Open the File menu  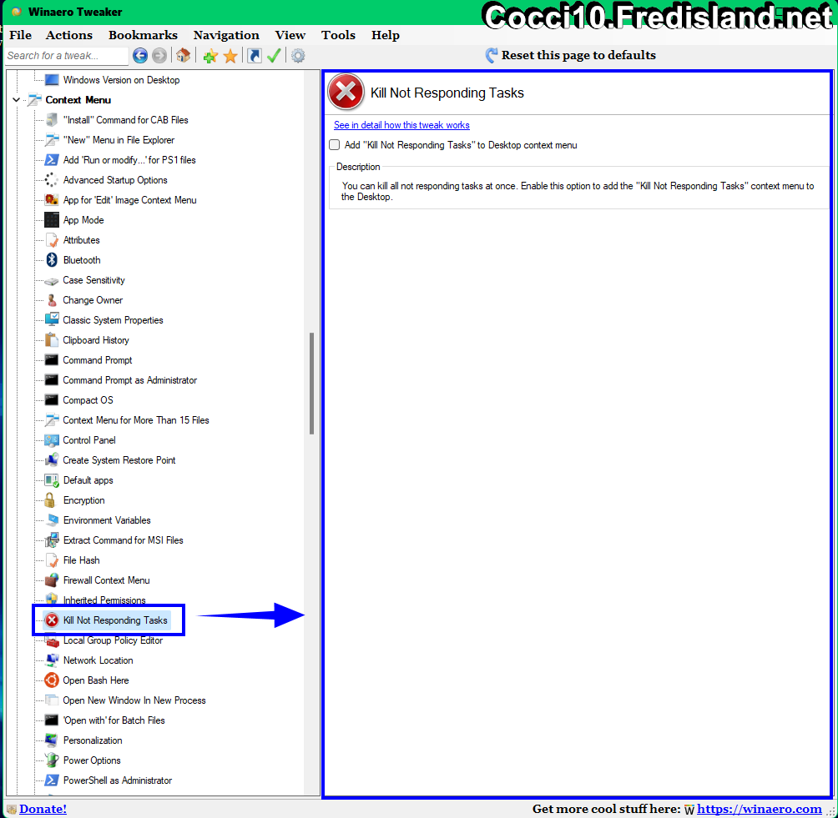coord(20,35)
